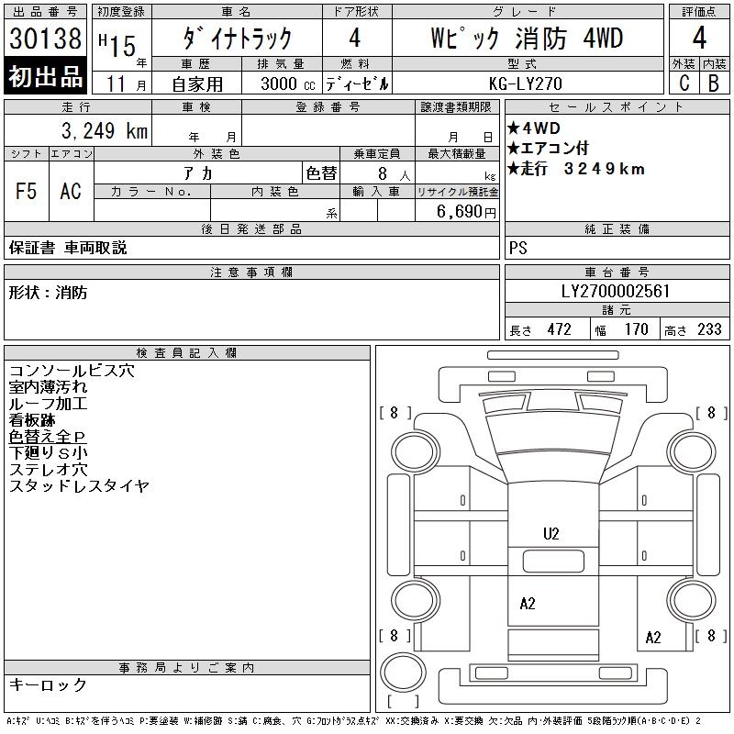Select the 初出品 black badge

(x=45, y=76)
